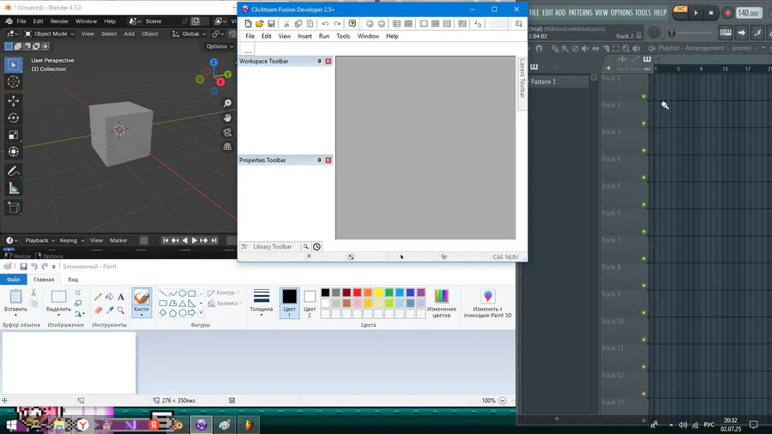The width and height of the screenshot is (772, 434).
Task: Click the FL Studio Play button
Action: pos(697,13)
